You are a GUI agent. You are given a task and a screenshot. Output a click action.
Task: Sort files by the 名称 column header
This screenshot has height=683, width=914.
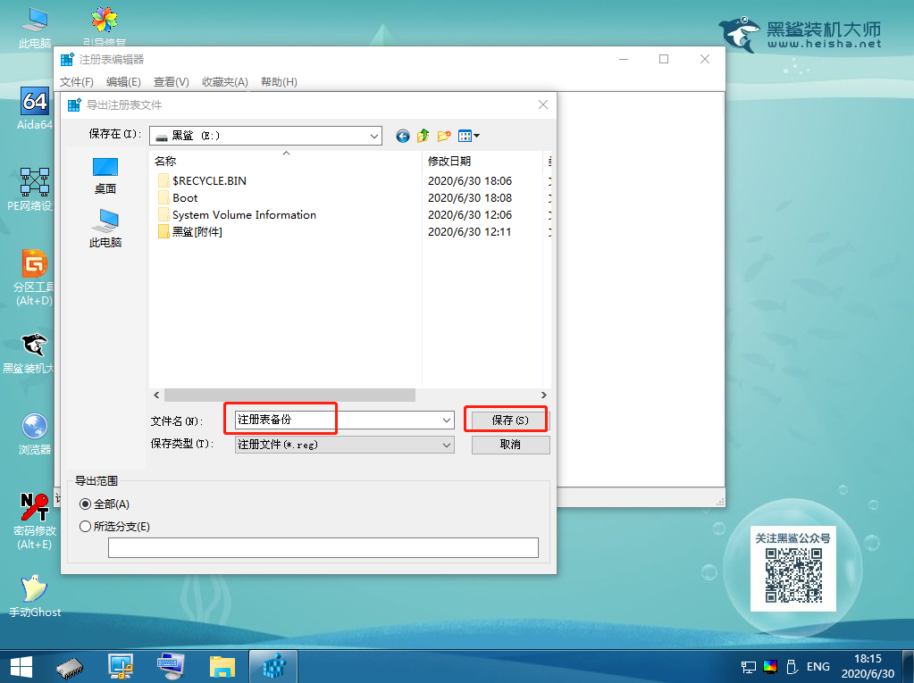coord(286,162)
